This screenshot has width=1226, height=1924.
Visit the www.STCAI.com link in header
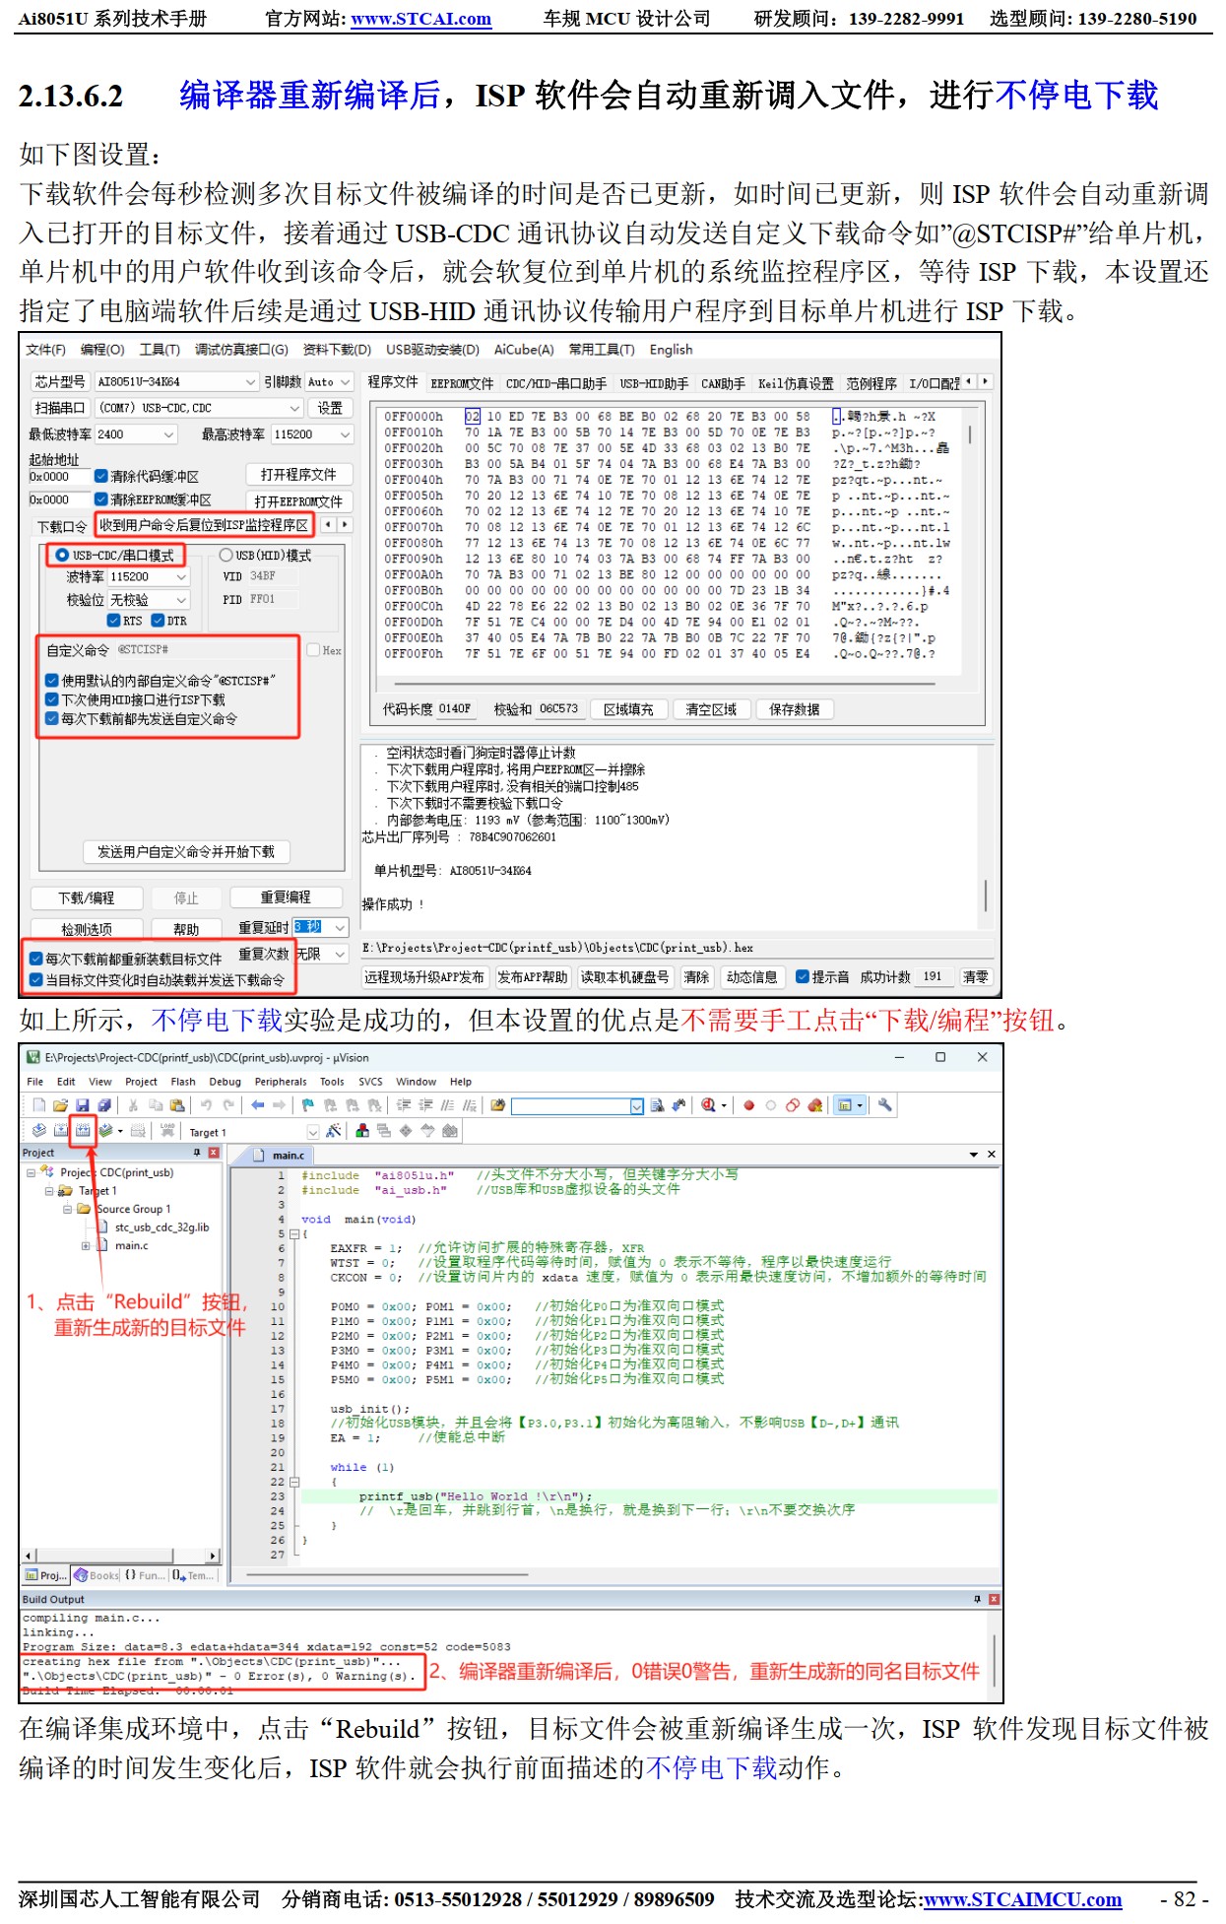tap(420, 19)
